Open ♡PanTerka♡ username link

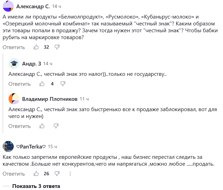(x=31, y=146)
